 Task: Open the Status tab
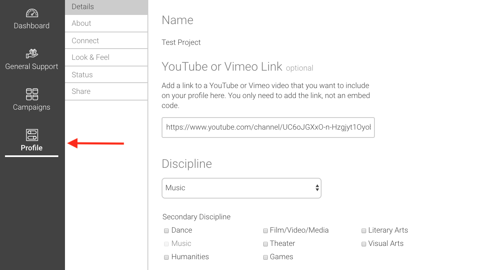click(106, 75)
